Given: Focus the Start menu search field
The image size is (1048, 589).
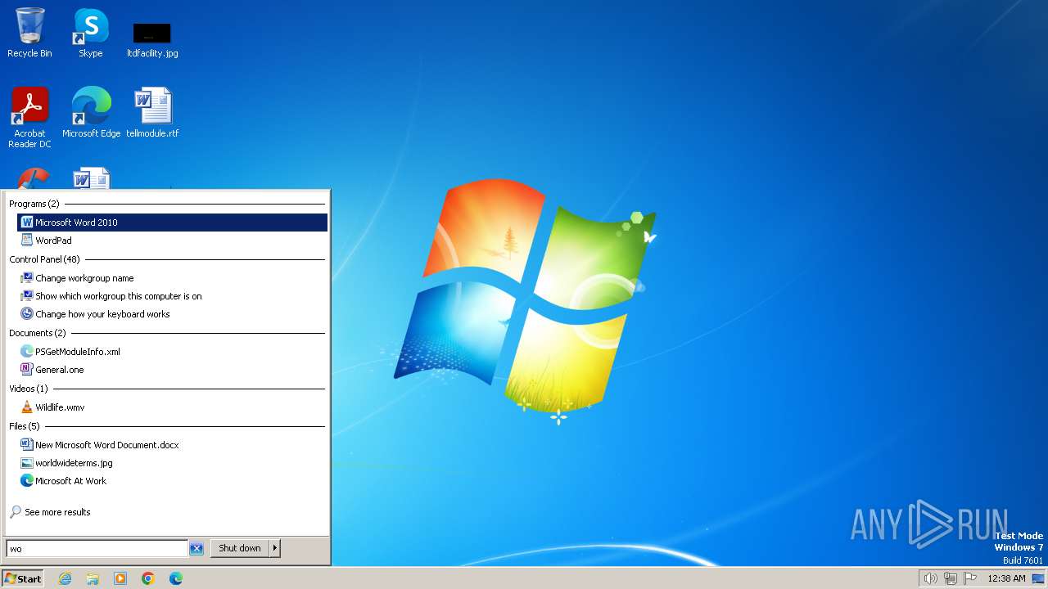Looking at the screenshot, I should [x=97, y=549].
